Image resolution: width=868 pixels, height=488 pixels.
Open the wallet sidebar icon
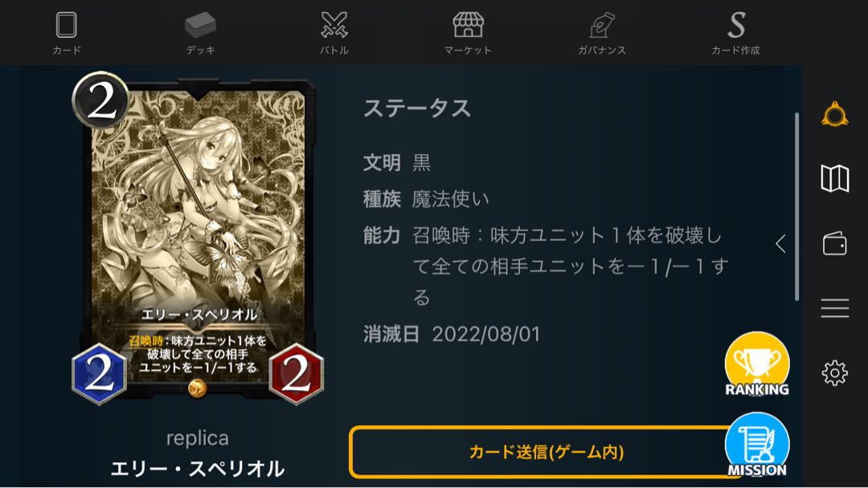click(835, 243)
